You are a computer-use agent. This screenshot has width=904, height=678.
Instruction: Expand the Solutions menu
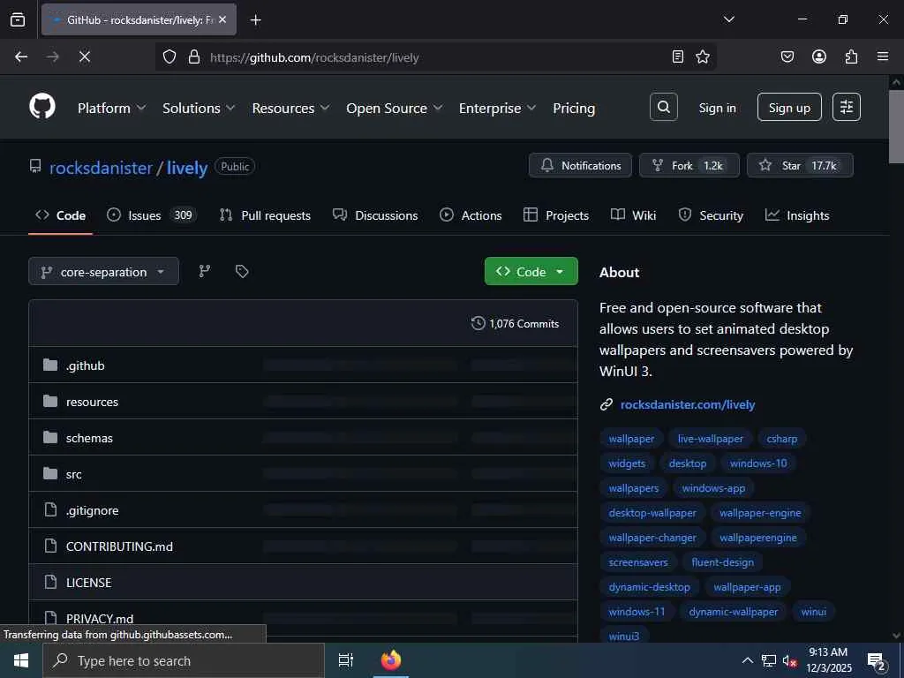199,108
